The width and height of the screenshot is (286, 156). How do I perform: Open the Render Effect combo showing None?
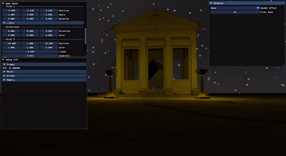click(234, 8)
